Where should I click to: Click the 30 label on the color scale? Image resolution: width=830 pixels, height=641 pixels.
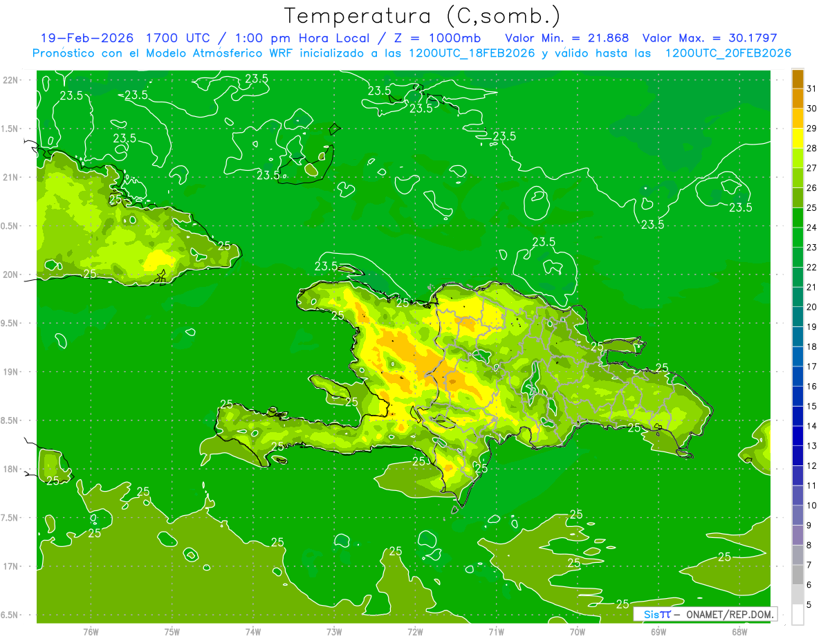[x=812, y=109]
